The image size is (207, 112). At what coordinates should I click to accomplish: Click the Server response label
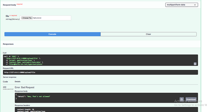click(10, 77)
